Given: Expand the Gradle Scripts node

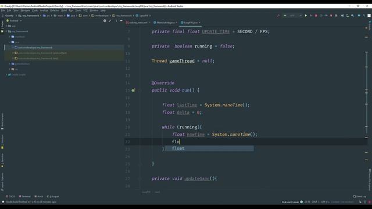Looking at the screenshot, I should pos(7,75).
